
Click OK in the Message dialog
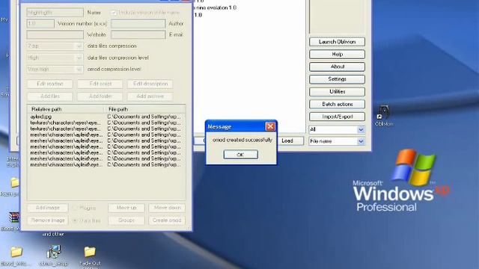coord(240,155)
